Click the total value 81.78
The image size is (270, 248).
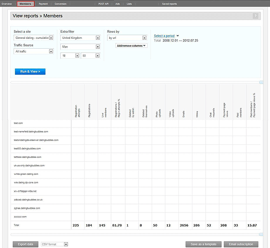[117, 225]
